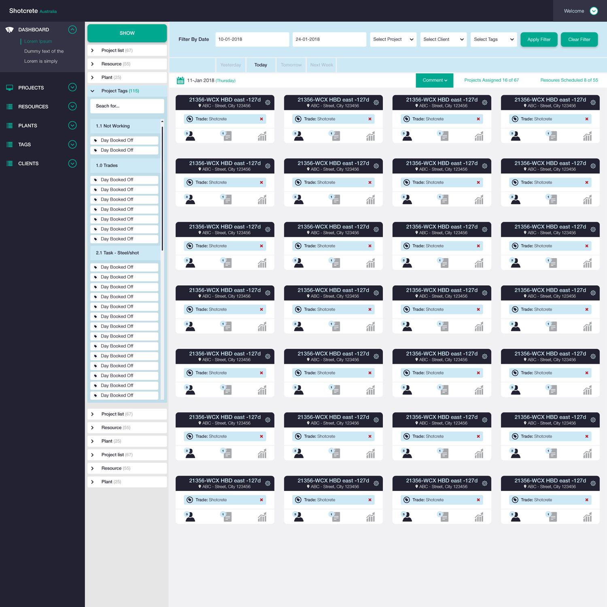Open the Lorem Ipsum submenu link

pyautogui.click(x=38, y=41)
